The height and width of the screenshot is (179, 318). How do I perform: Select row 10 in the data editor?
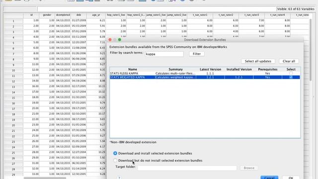click(x=13, y=70)
